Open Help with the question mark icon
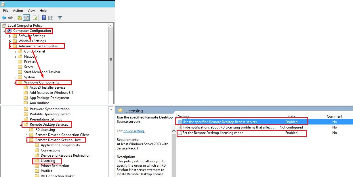This screenshot has width=353, height=177. click(x=44, y=18)
